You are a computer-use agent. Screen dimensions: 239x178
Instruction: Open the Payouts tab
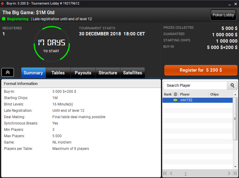pos(83,73)
